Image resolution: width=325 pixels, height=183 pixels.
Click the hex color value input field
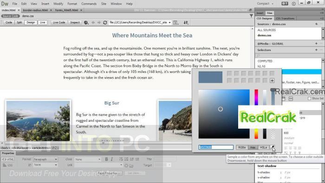pos(216,147)
